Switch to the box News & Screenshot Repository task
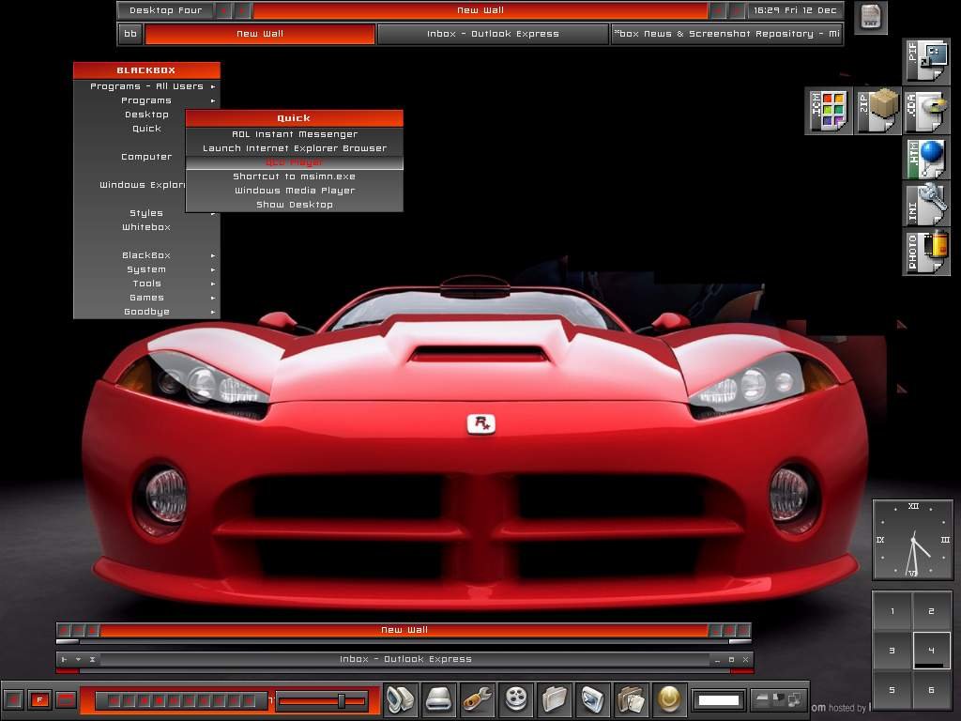Image resolution: width=961 pixels, height=721 pixels. [727, 34]
